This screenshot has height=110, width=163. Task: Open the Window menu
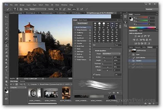pos(64,5)
